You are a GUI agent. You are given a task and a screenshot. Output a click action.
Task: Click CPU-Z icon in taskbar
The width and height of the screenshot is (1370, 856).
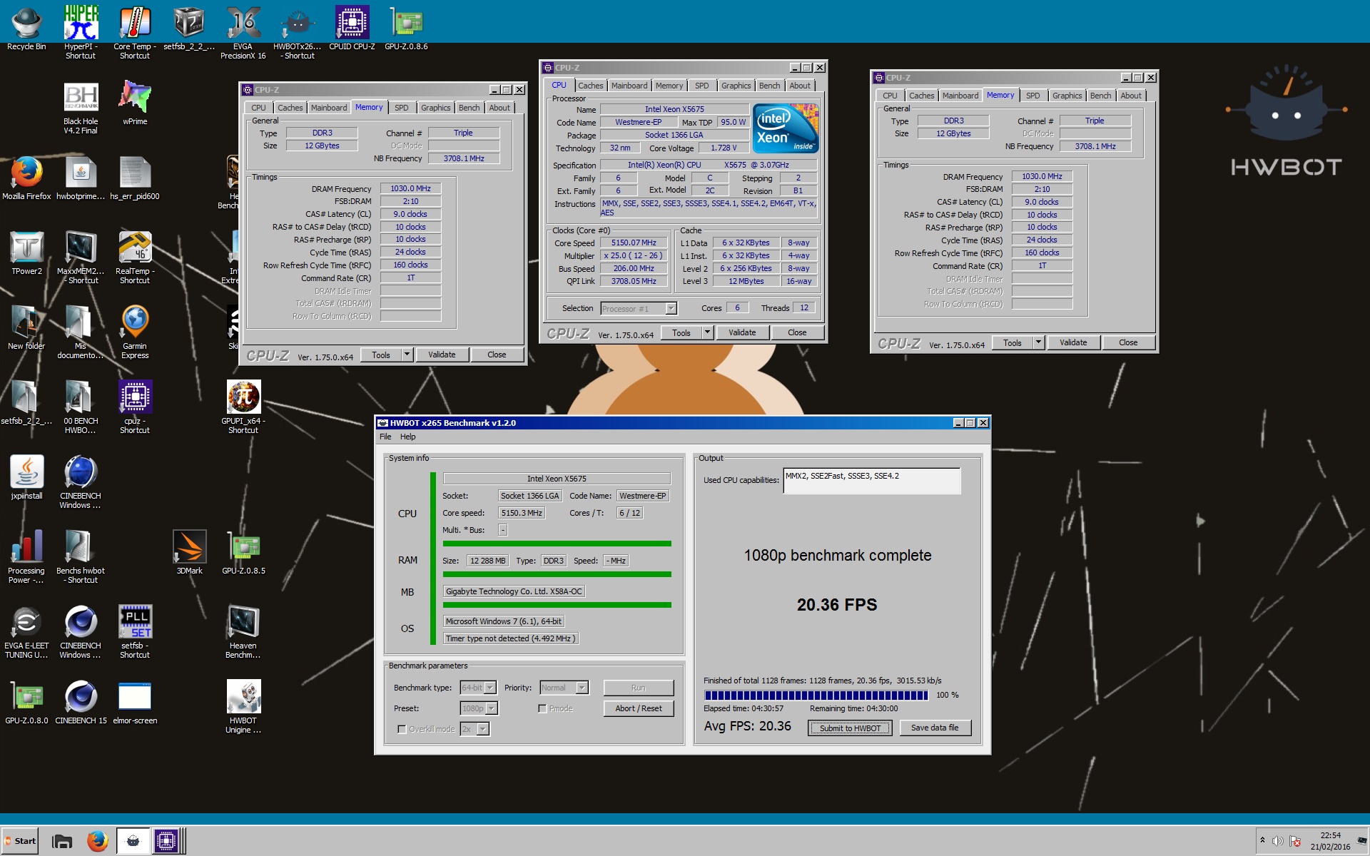166,841
